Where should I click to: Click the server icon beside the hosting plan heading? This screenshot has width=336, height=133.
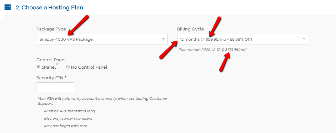pos(8,7)
